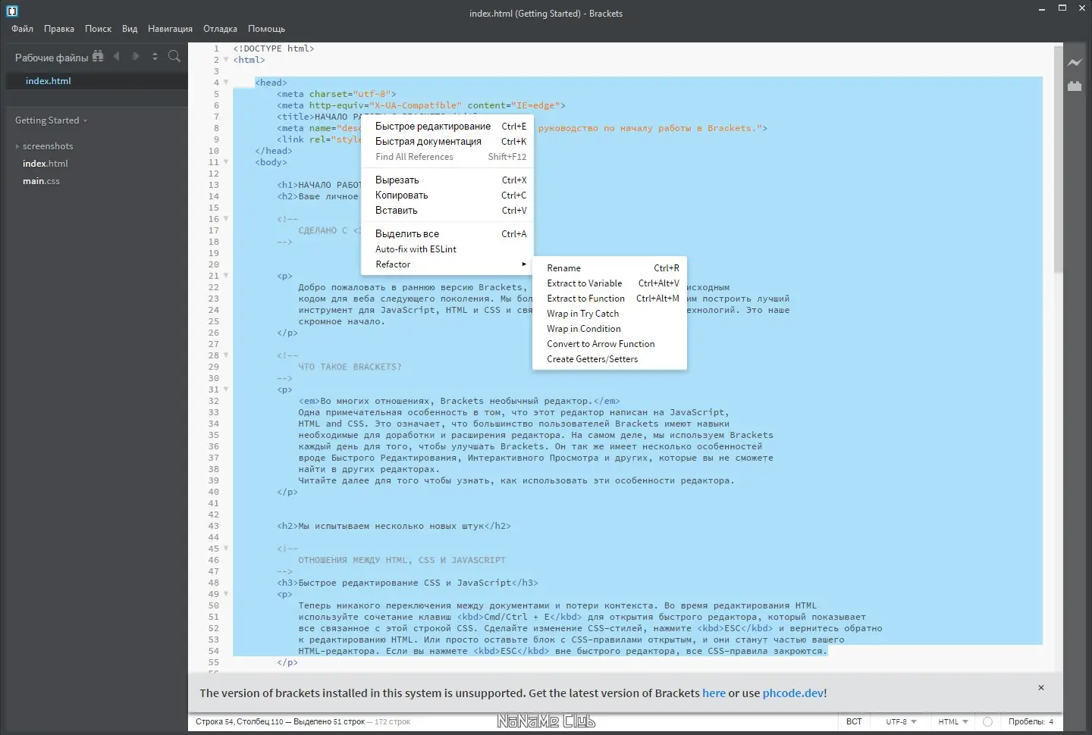Start Live Preview with the lightning icon
This screenshot has width=1092, height=735.
click(x=1075, y=63)
